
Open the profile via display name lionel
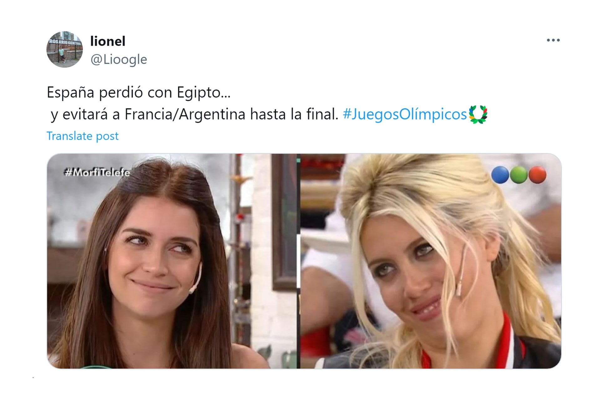[108, 41]
